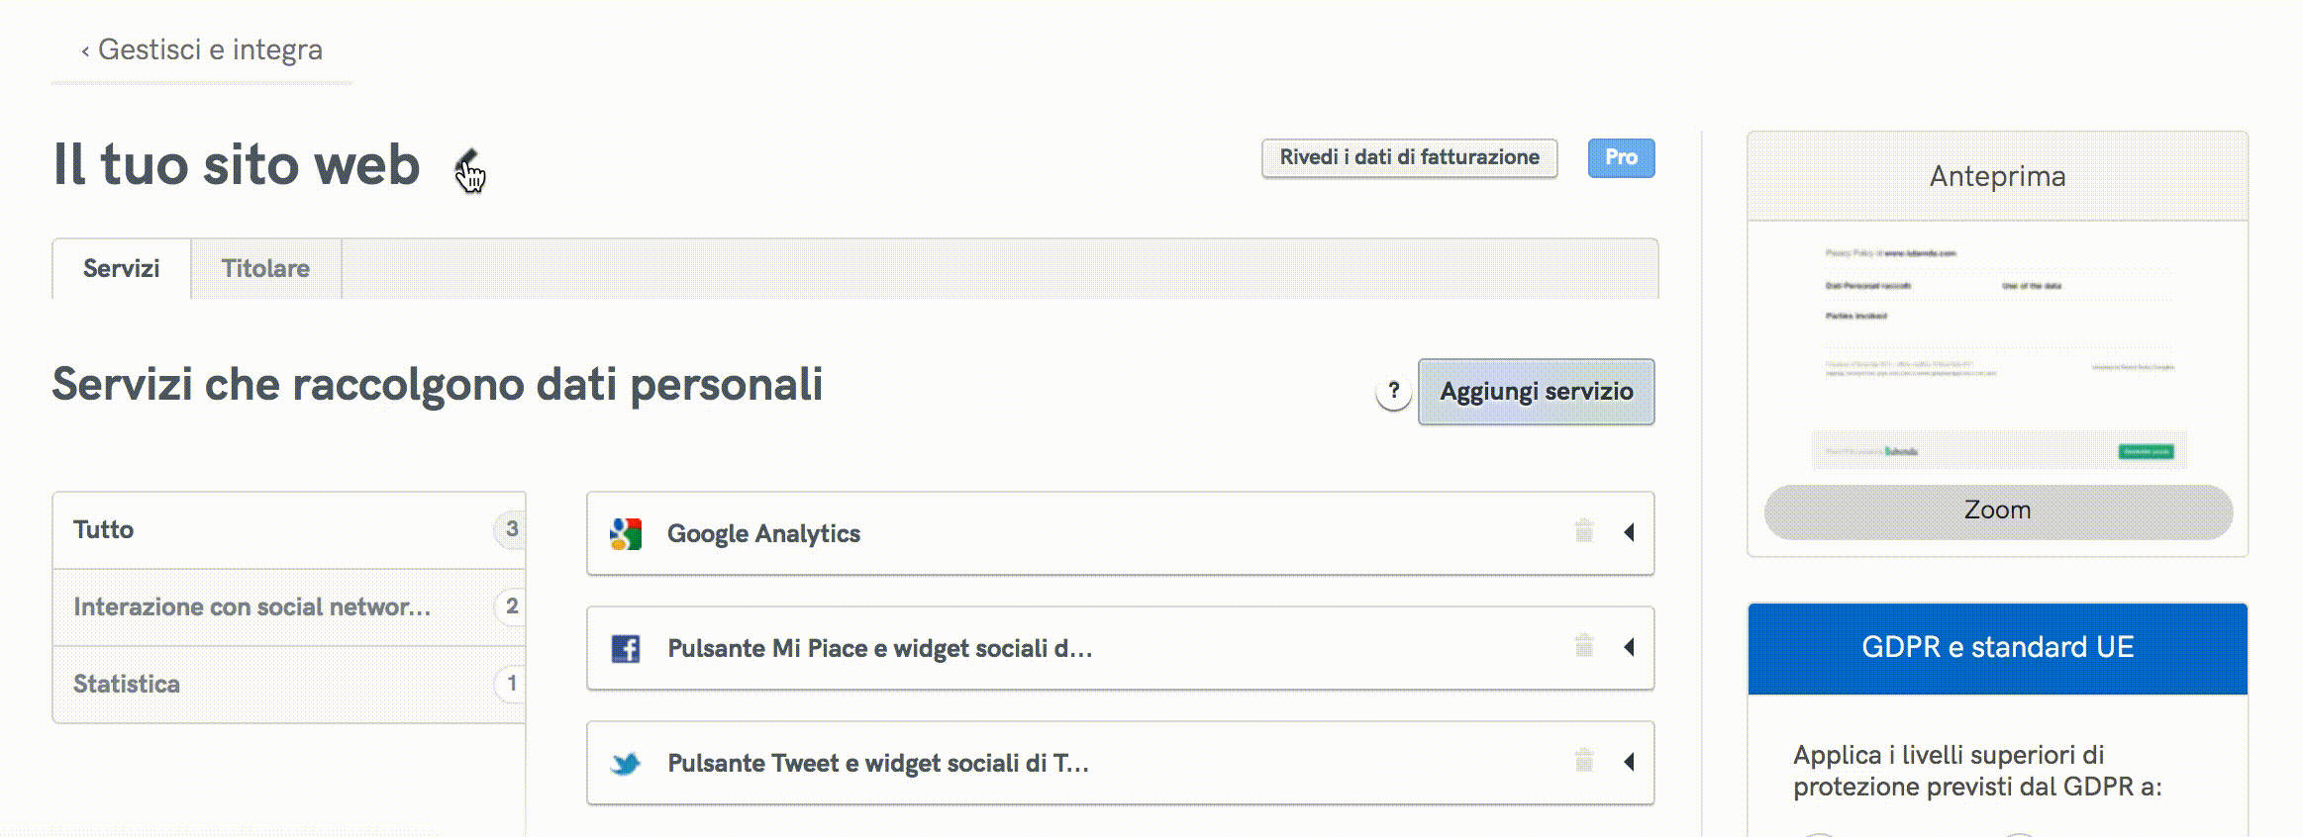Click the trash icon for the Facebook widget service
Screen dimensions: 2303x837
click(1585, 644)
